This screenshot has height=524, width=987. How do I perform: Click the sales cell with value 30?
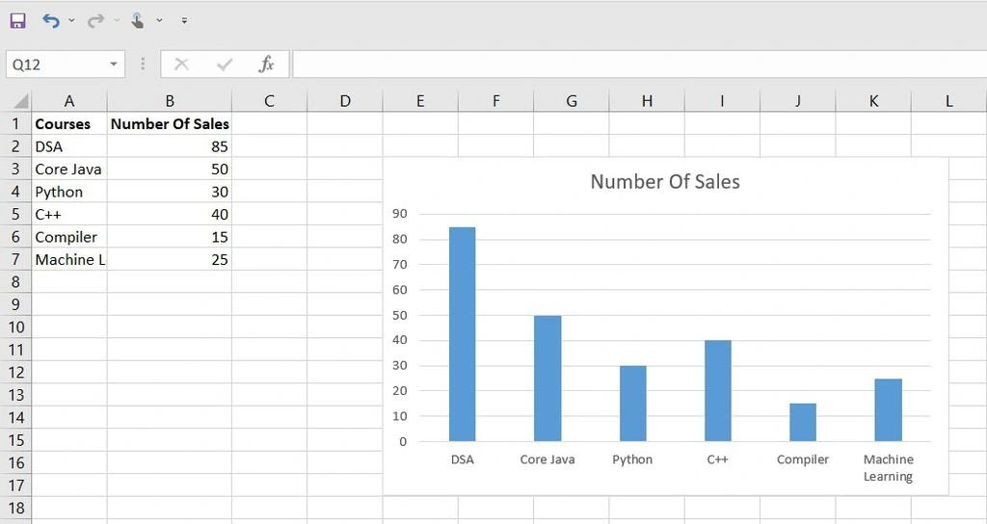click(170, 192)
